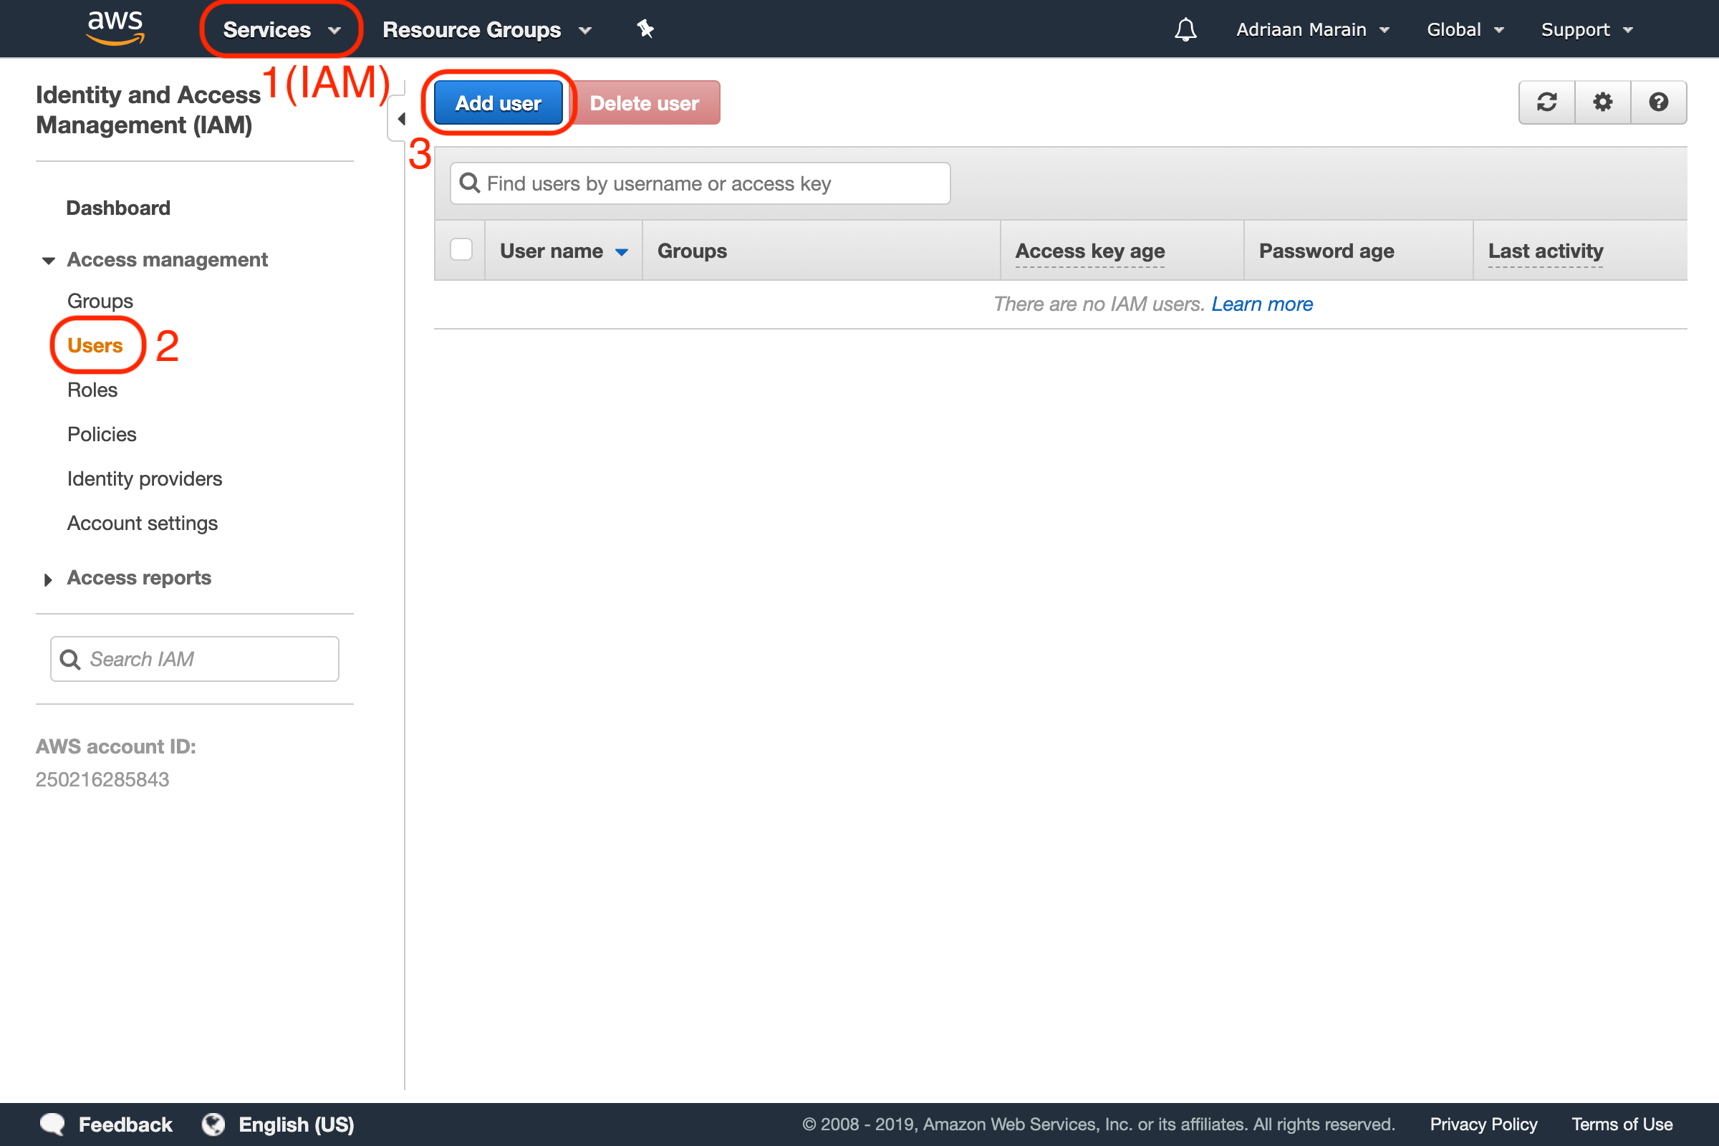This screenshot has width=1719, height=1146.
Task: Click the English (US) language globe icon
Action: 213,1123
